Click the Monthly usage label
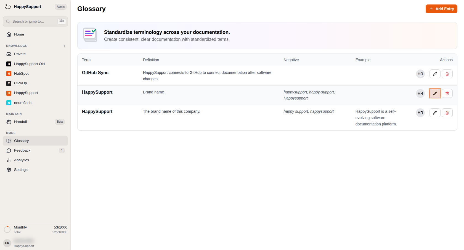 [x=20, y=227]
